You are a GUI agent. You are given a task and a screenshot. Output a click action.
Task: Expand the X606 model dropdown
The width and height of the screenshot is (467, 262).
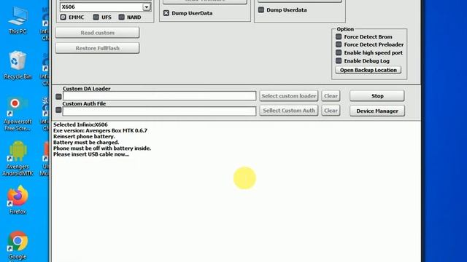146,7
